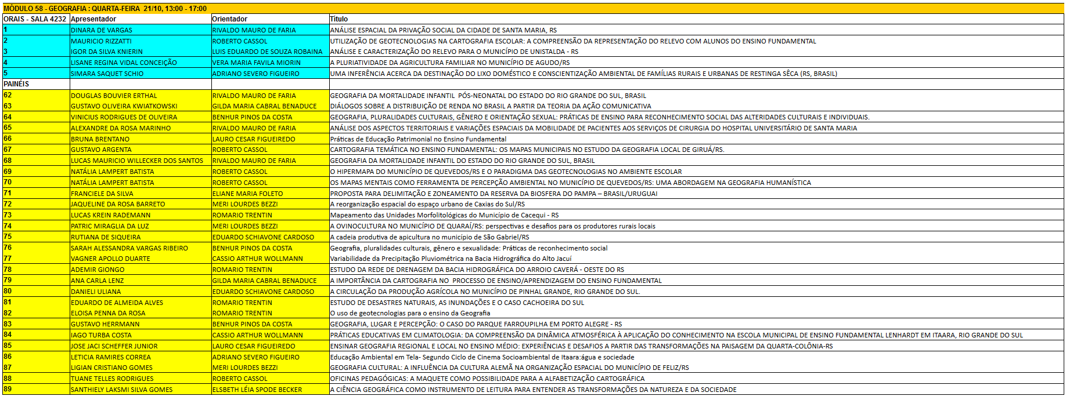Select title about Caxias do Sul urban space
Screen dimensions: 1066x396
click(x=427, y=204)
